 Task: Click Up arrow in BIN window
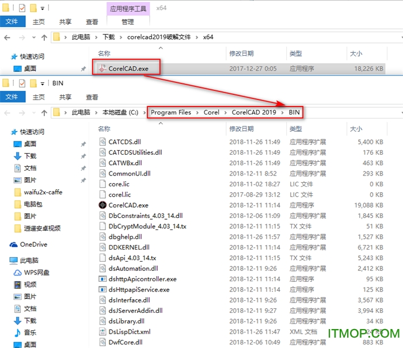(44, 113)
